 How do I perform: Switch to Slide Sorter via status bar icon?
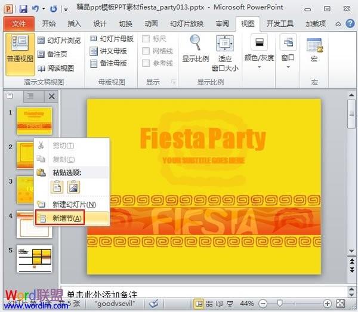tap(209, 304)
